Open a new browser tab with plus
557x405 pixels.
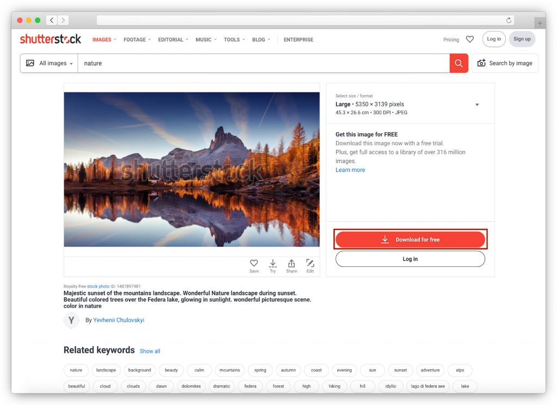pos(540,23)
